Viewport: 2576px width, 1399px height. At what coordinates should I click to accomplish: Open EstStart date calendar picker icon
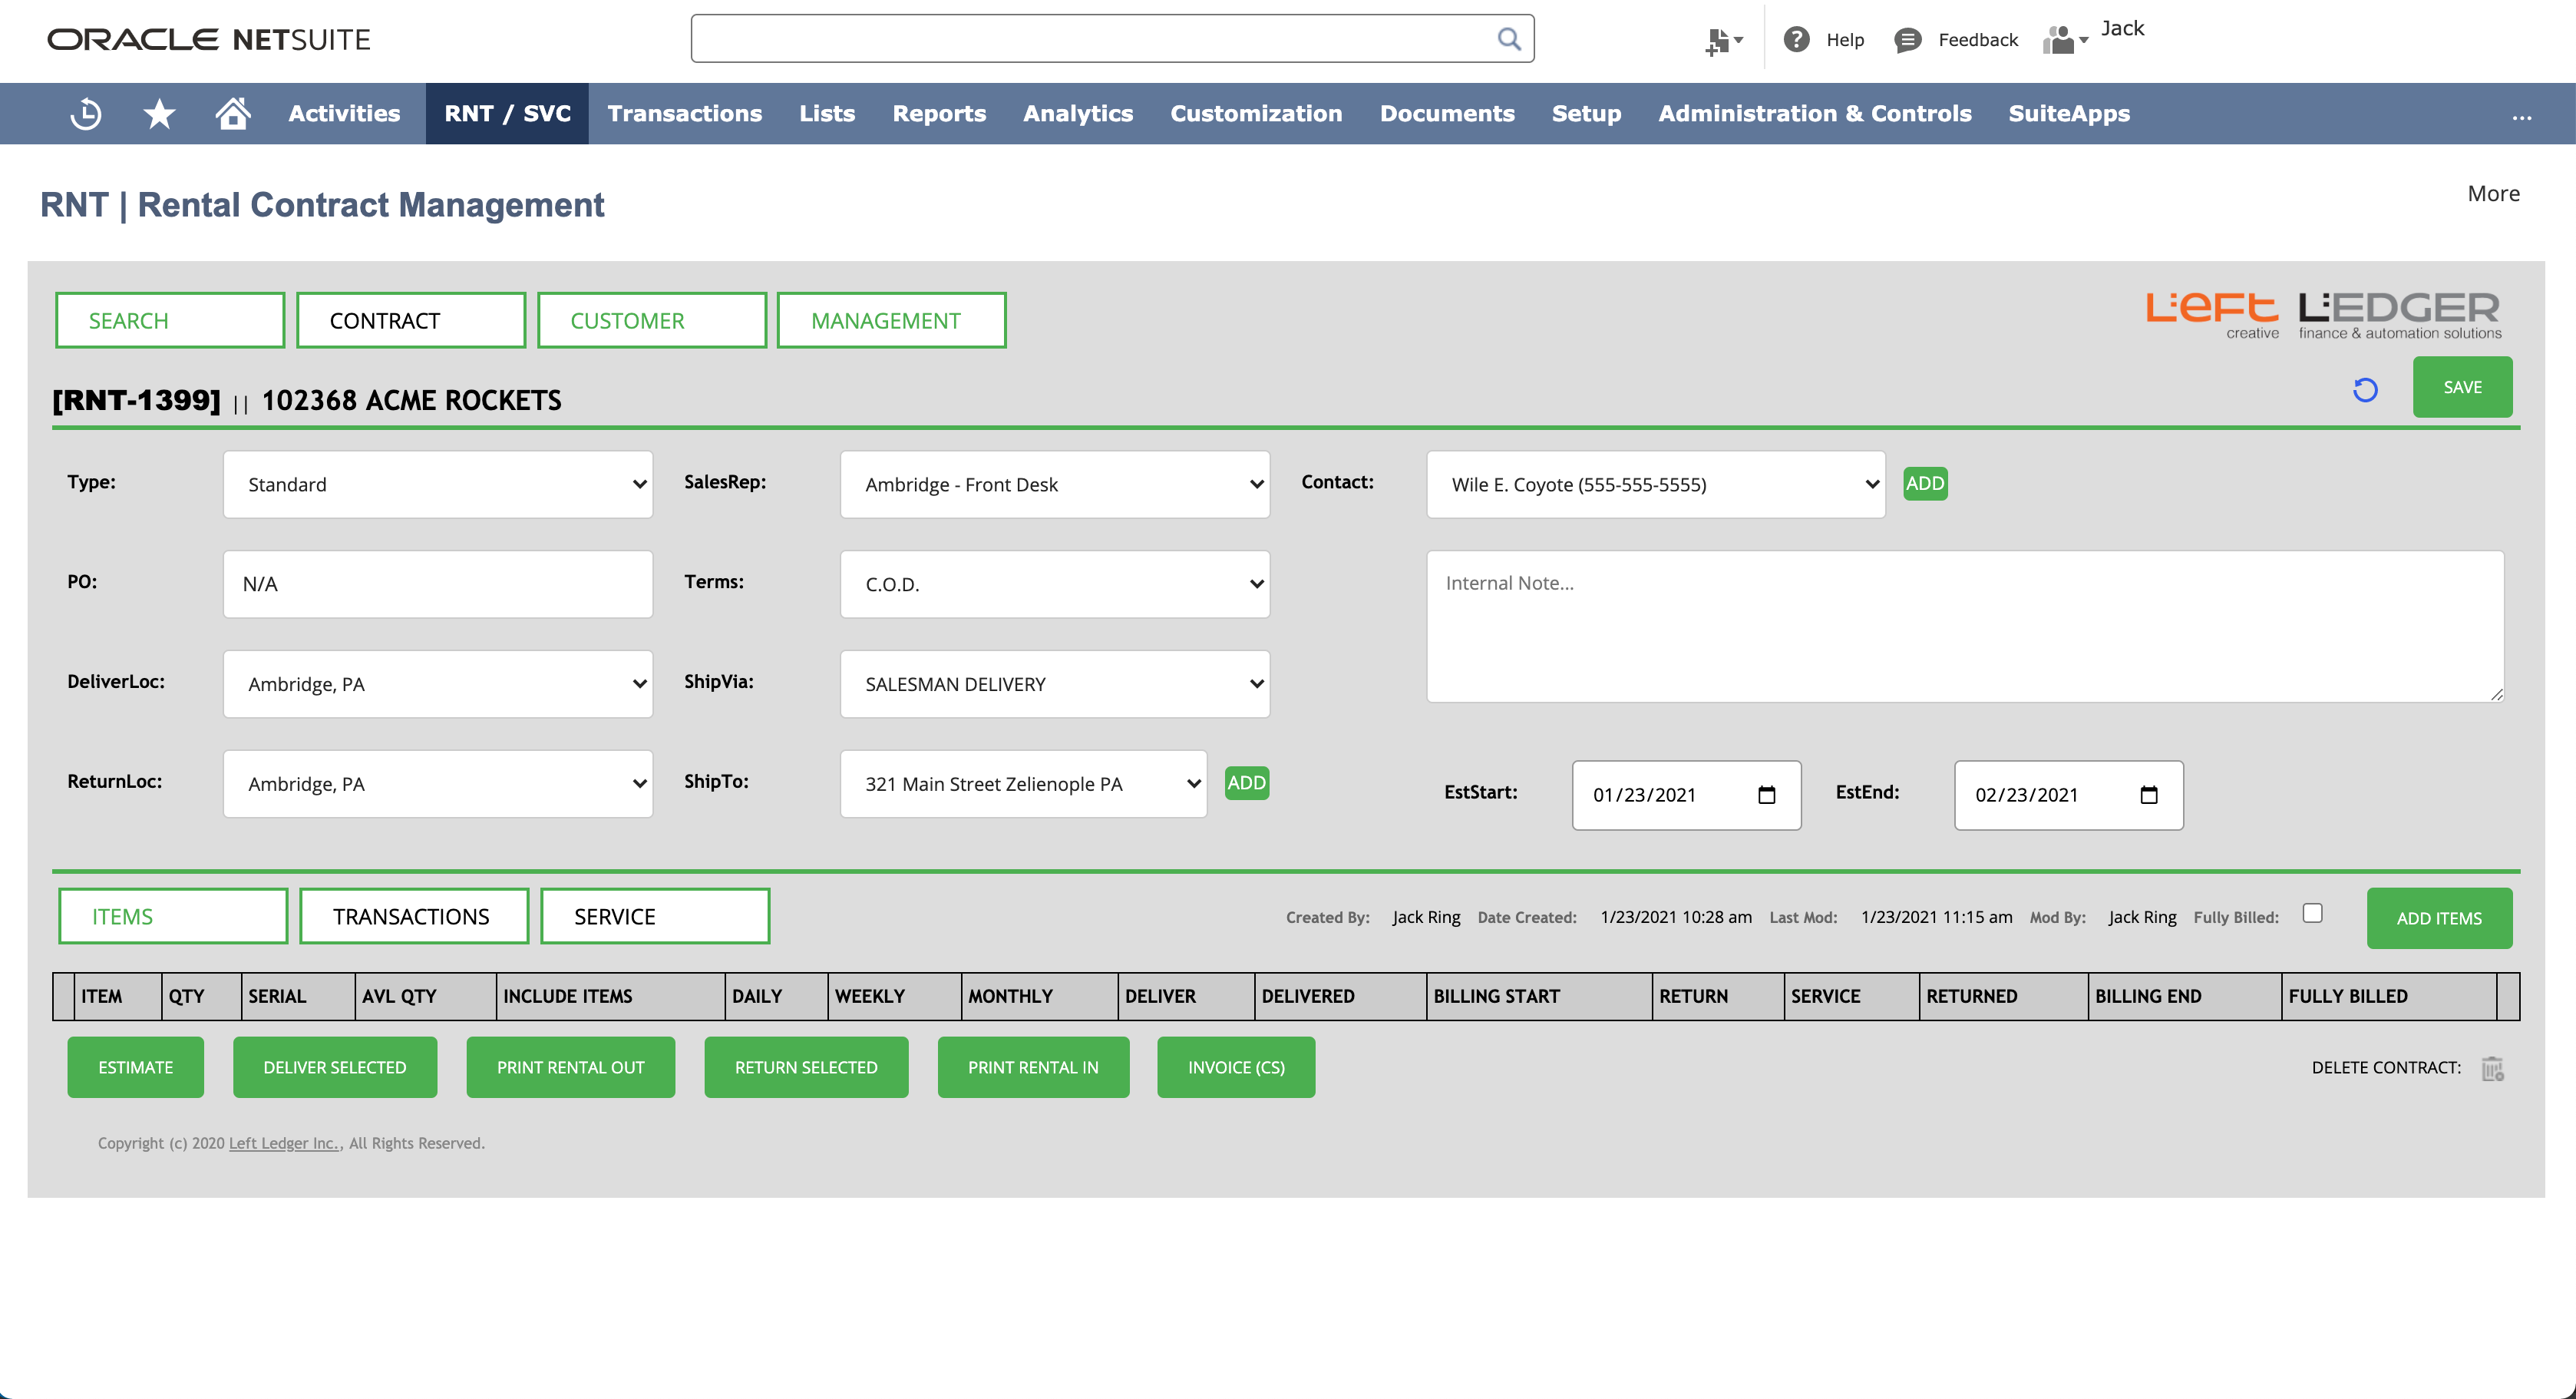pos(1767,795)
